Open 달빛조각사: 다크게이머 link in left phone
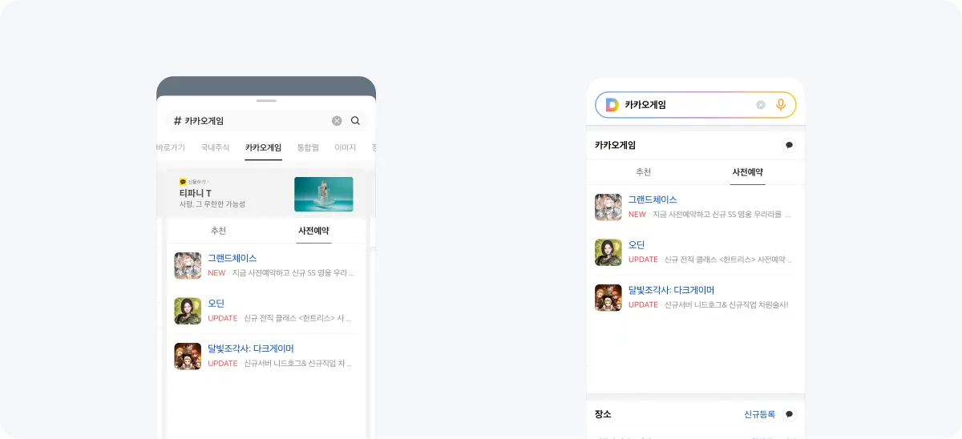This screenshot has height=439, width=962. pos(251,348)
